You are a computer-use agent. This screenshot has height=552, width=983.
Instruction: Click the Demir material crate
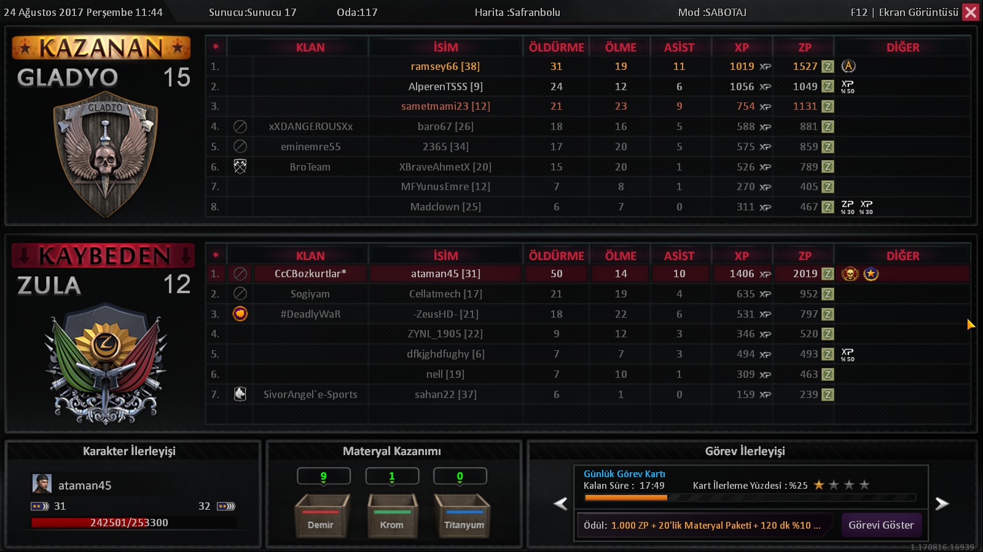pyautogui.click(x=323, y=516)
